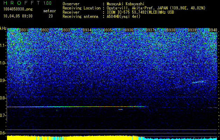Click the 1.1 frequency axis label

tap(3, 45)
